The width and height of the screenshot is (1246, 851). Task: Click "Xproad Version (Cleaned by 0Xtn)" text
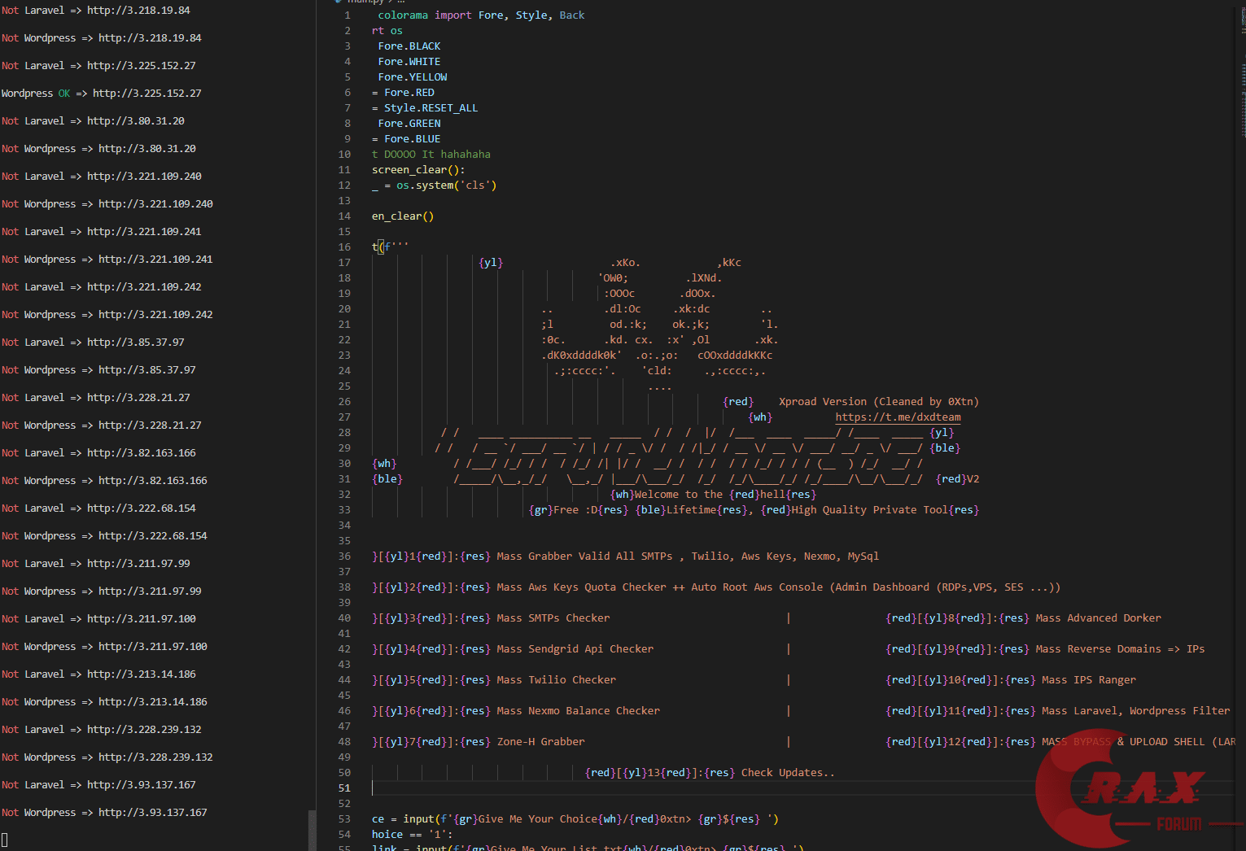coord(879,402)
